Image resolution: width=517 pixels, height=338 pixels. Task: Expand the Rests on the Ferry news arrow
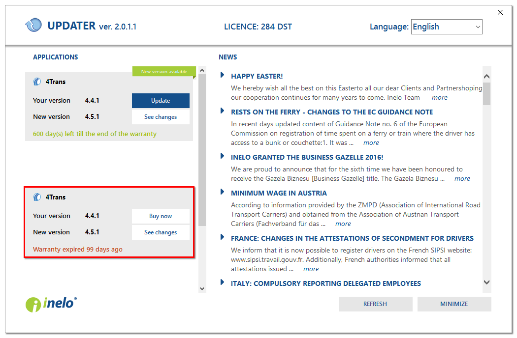pyautogui.click(x=222, y=111)
